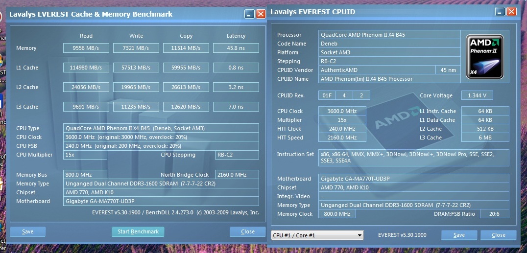Select L2 Cache latency 3.2 ns value

point(236,87)
